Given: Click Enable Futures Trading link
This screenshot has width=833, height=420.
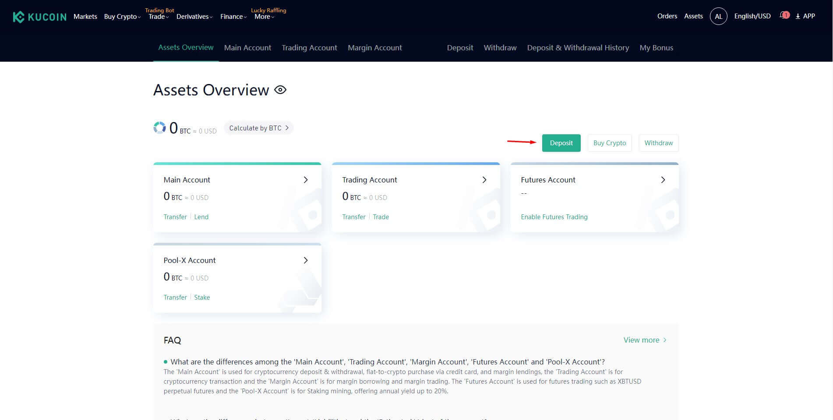Looking at the screenshot, I should coord(554,217).
